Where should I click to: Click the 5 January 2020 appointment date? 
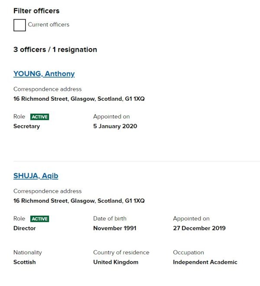click(115, 126)
